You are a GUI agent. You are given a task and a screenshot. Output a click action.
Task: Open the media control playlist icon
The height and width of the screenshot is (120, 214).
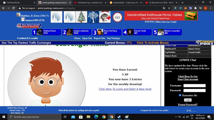click(x=200, y=8)
